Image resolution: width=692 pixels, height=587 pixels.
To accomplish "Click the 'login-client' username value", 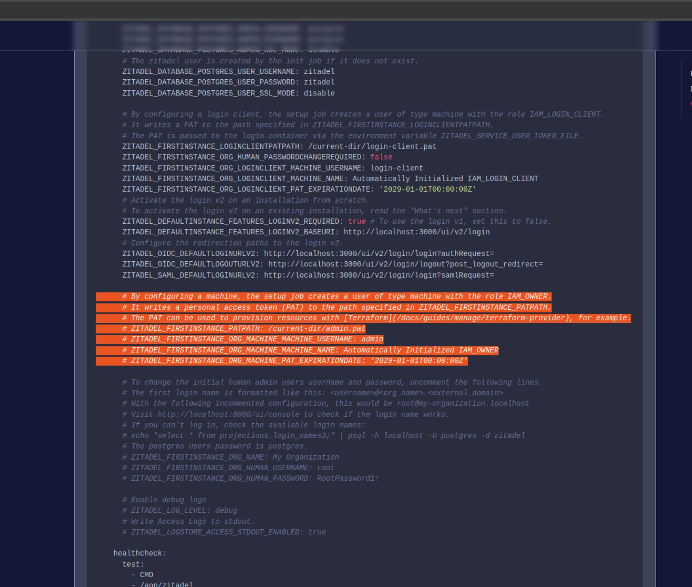I will (397, 168).
